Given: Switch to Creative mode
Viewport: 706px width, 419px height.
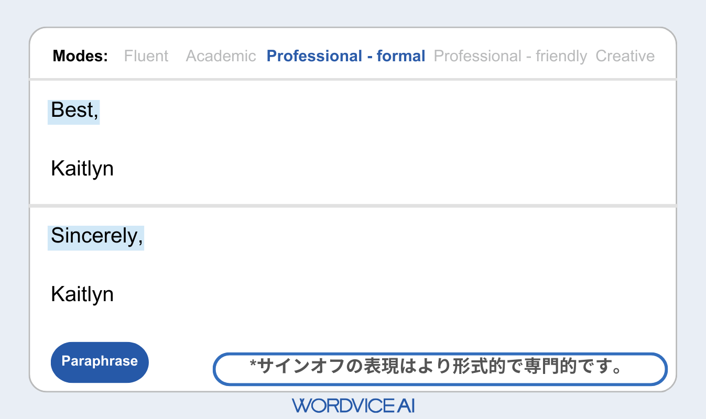Looking at the screenshot, I should tap(625, 56).
